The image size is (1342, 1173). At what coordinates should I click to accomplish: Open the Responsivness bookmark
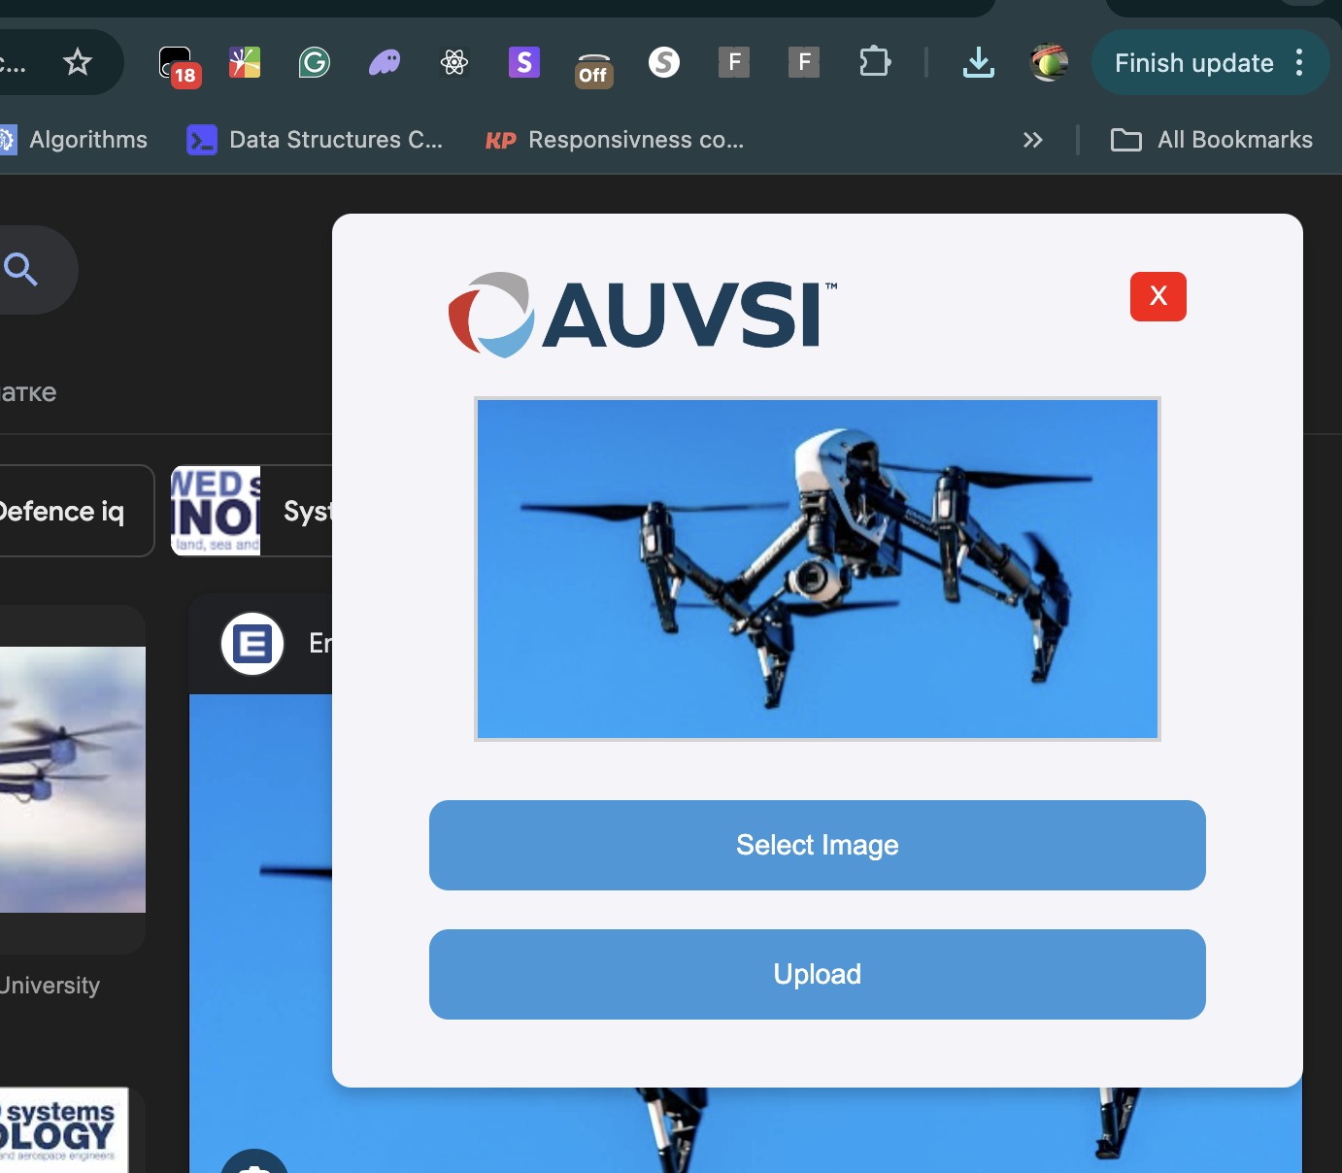click(615, 140)
